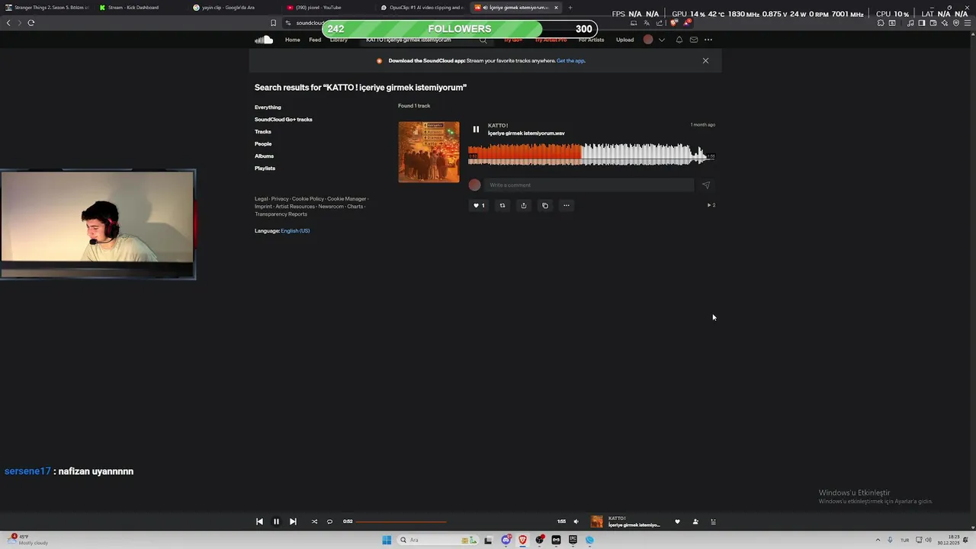This screenshot has height=549, width=976.
Task: Seek on the bottom player progress bar
Action: coord(455,522)
